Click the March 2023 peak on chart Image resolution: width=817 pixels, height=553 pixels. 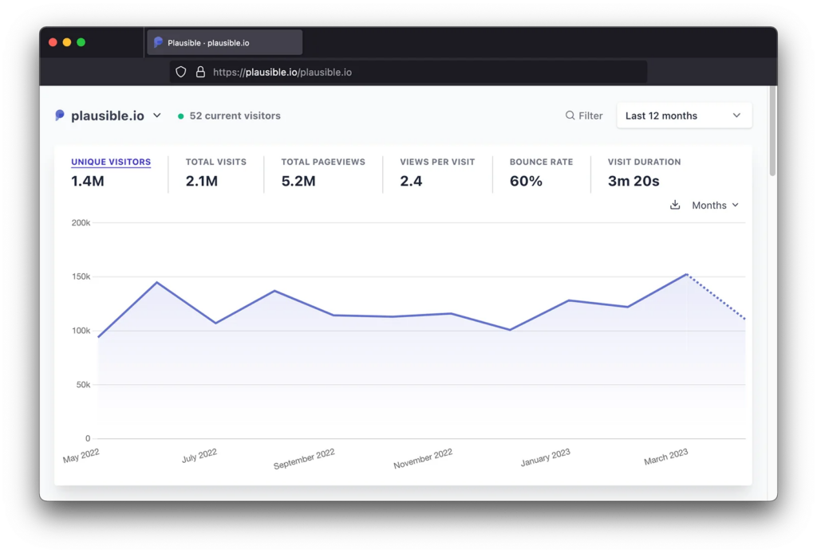coord(687,274)
